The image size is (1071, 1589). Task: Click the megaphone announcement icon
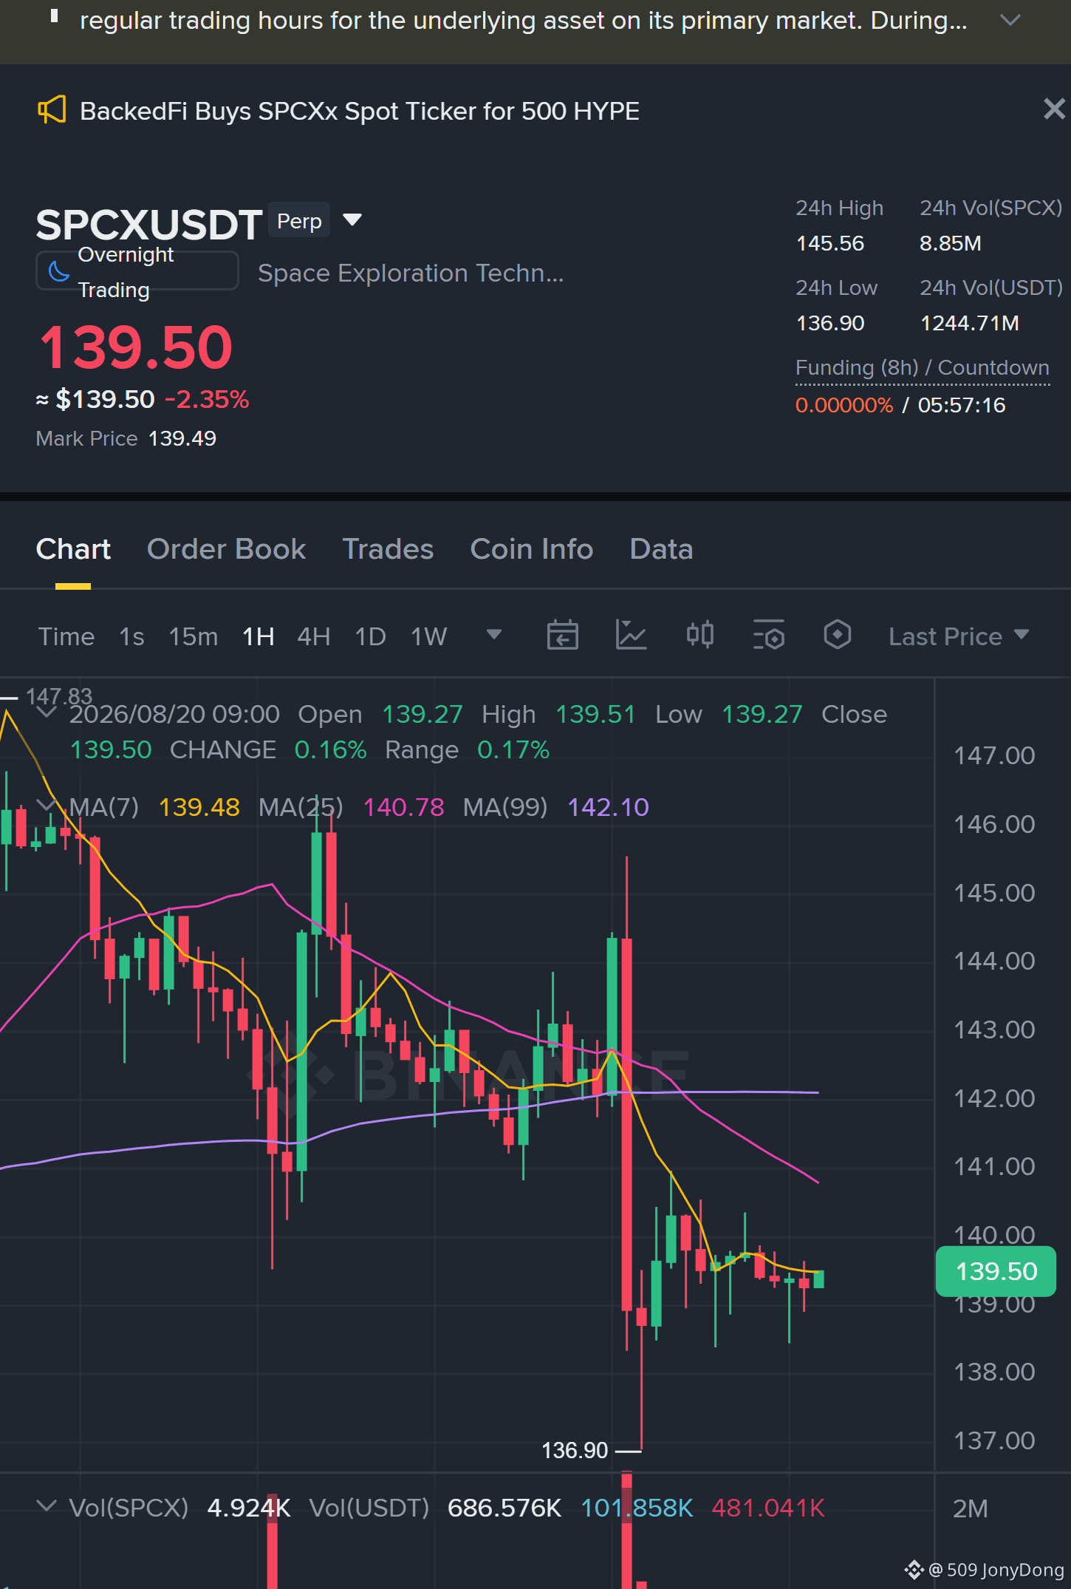tap(52, 110)
